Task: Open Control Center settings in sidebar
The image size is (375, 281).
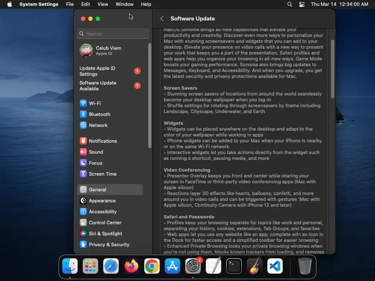Action: [110, 223]
